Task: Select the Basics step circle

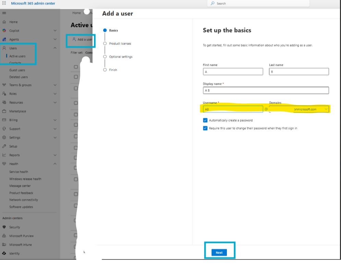Action: point(105,30)
